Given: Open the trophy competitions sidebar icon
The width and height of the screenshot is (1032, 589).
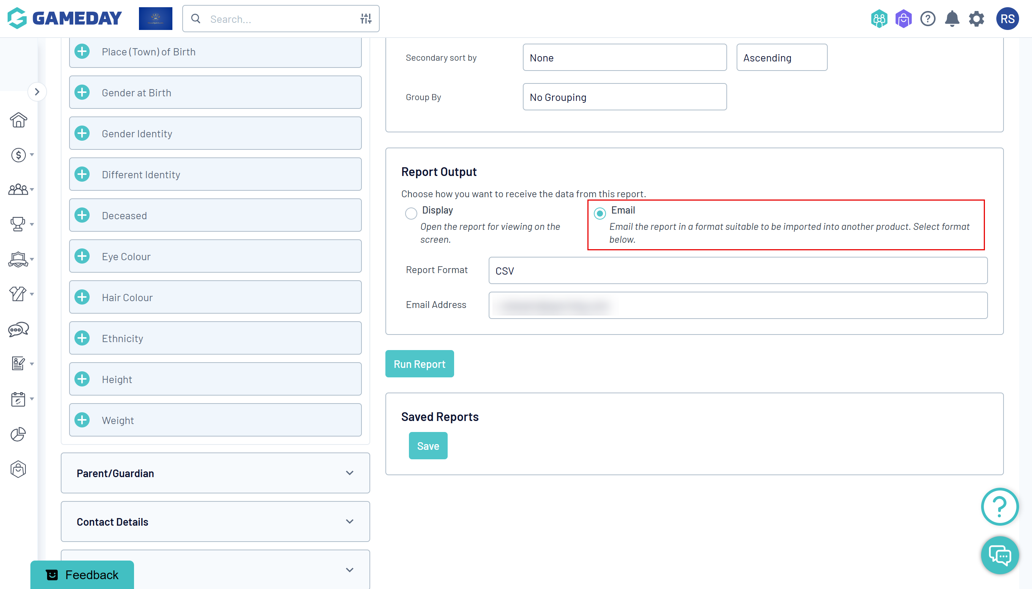Looking at the screenshot, I should pyautogui.click(x=18, y=224).
